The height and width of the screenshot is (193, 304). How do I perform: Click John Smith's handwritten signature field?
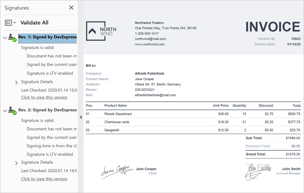tap(257, 172)
